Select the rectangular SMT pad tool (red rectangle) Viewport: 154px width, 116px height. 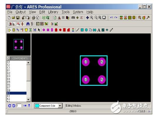(64, 30)
